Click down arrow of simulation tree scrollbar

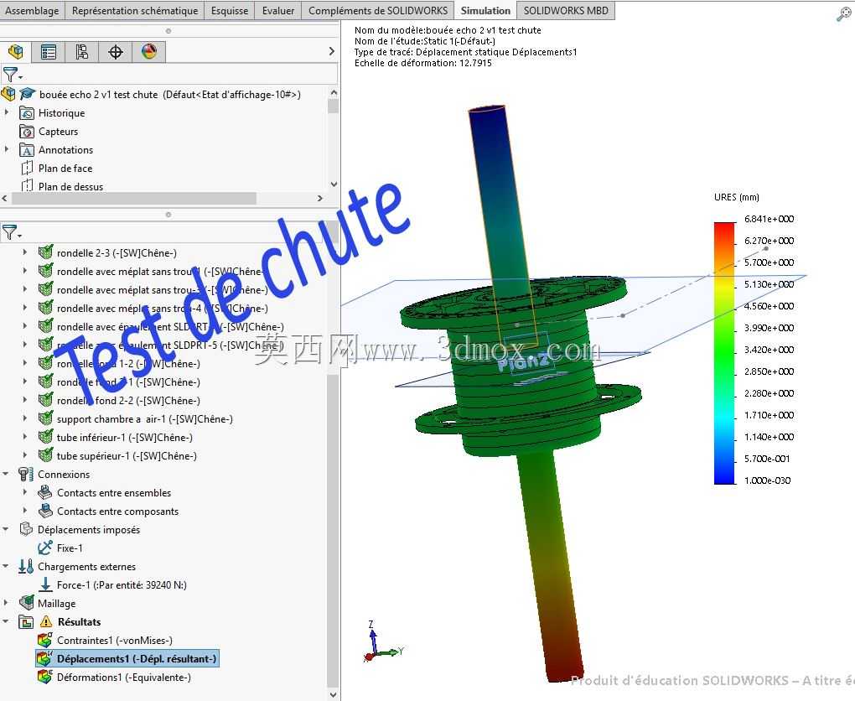point(334,695)
